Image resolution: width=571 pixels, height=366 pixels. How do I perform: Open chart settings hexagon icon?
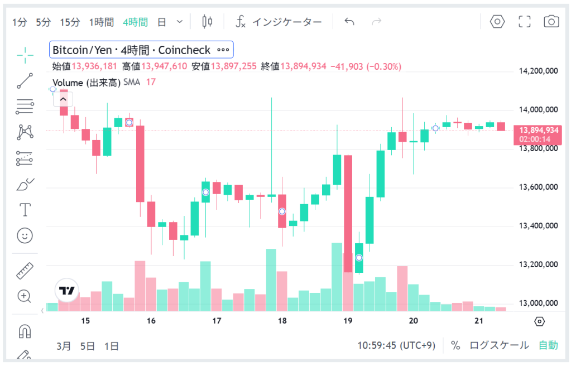(497, 22)
